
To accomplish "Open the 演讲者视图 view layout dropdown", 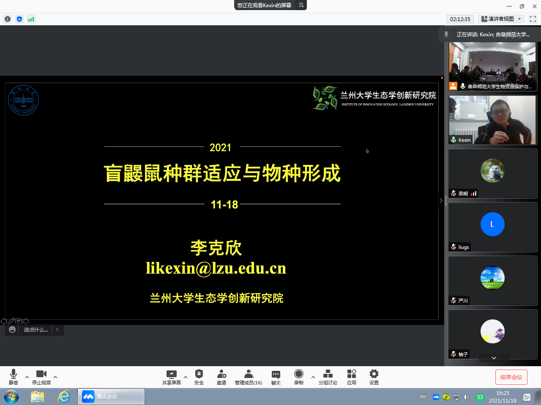I will coord(502,19).
